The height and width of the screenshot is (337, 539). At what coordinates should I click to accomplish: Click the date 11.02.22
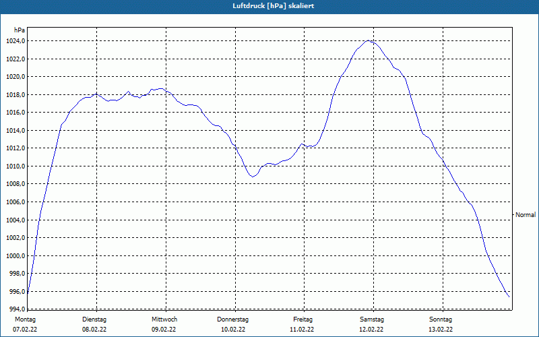[x=302, y=330]
